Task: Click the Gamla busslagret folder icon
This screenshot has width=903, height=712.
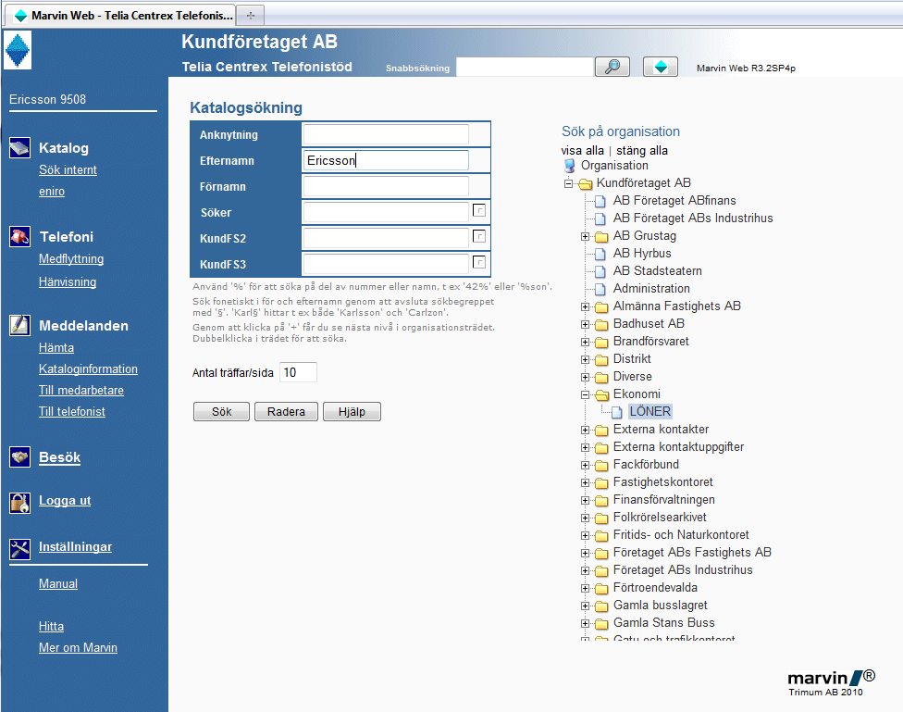Action: click(x=601, y=606)
